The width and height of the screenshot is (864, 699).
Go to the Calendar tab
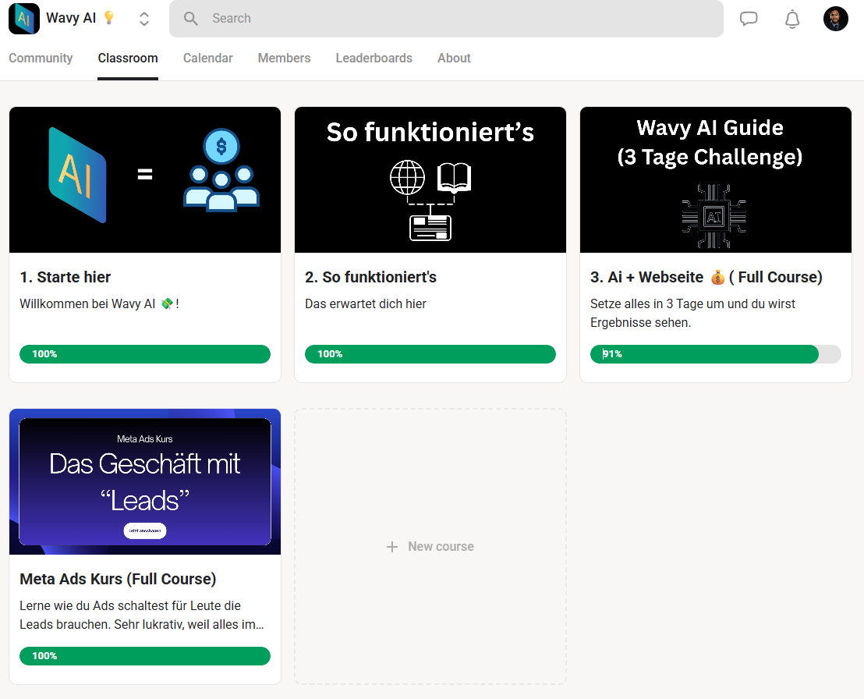coord(207,58)
